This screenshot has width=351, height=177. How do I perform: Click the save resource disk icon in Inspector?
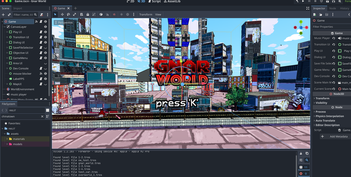pyautogui.click(x=327, y=15)
